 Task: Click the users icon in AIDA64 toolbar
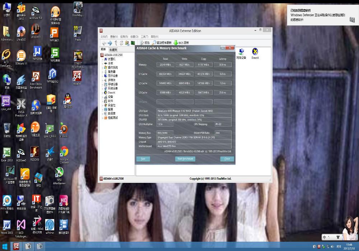(x=127, y=43)
